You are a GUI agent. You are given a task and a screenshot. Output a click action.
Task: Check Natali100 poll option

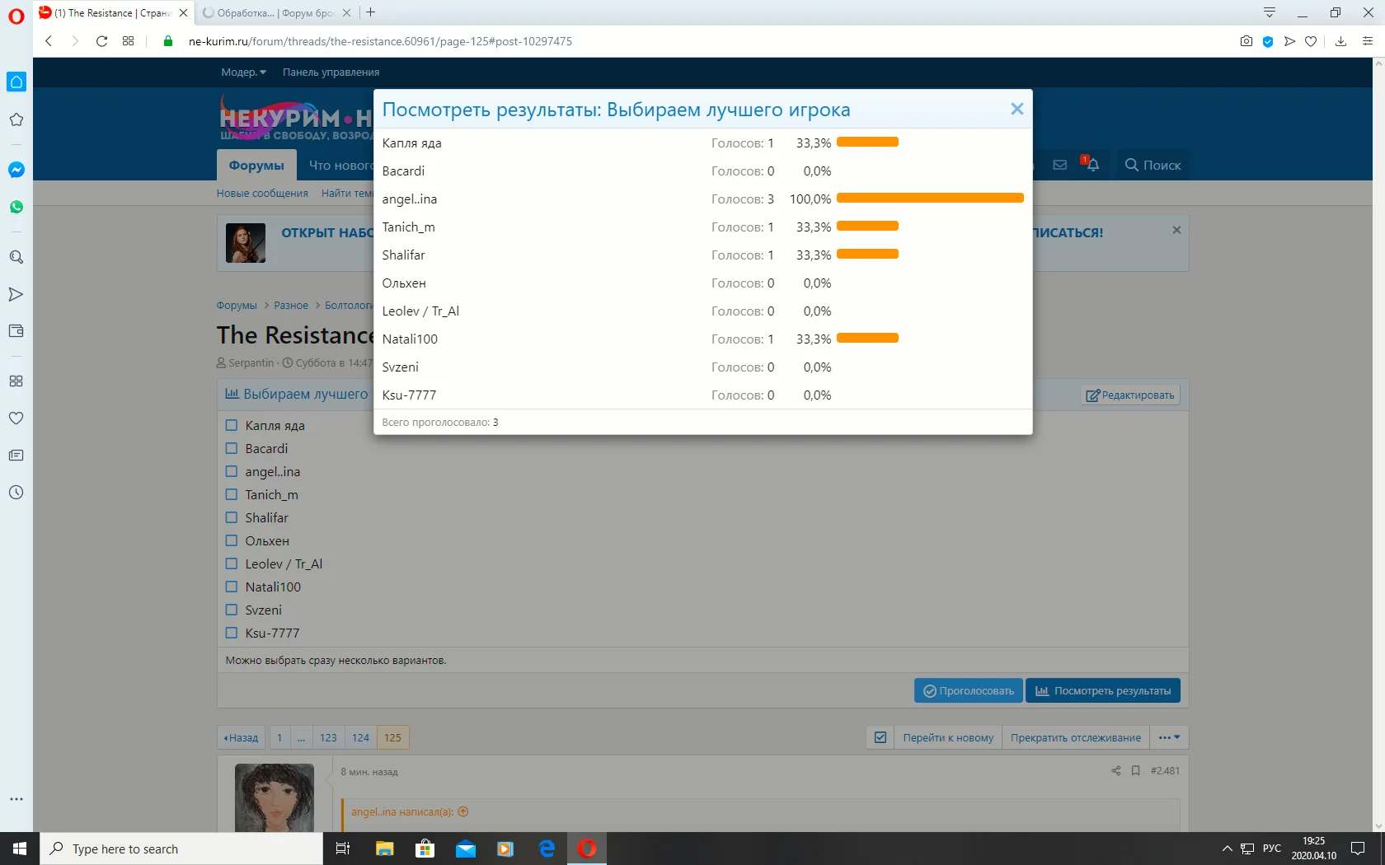(x=232, y=587)
